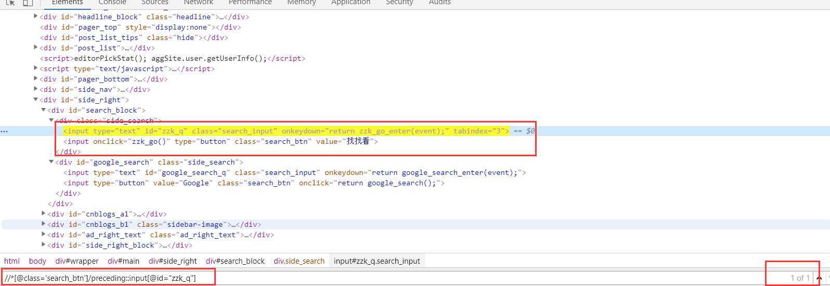
Task: Expand the post_list div node
Action: [x=36, y=48]
